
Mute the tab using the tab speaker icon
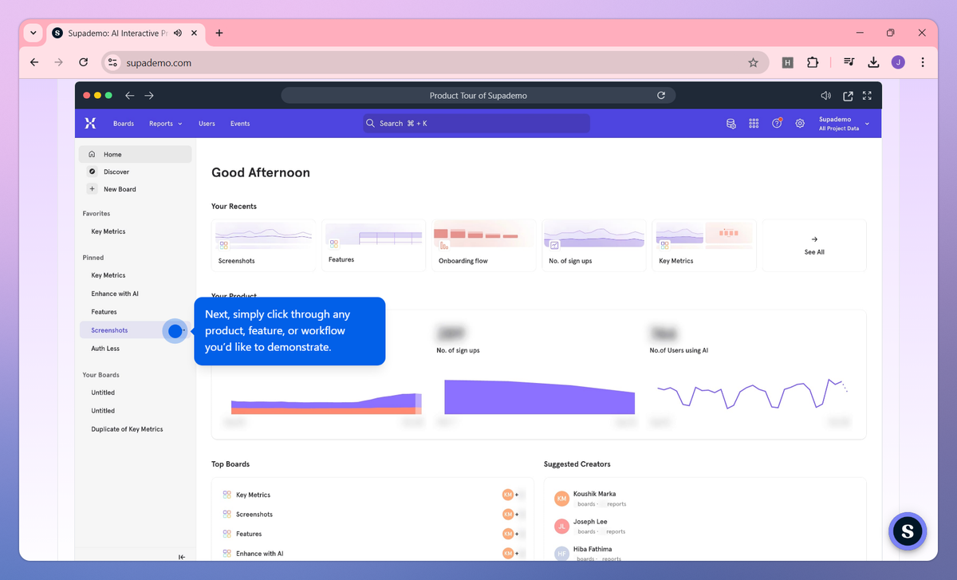coord(177,33)
